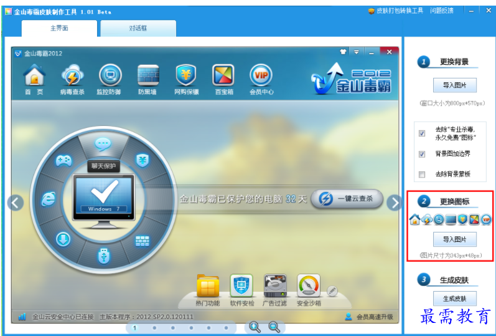
Task: Click 主版本程序：2012 SP2.0.120111 text
Action: coord(146,317)
